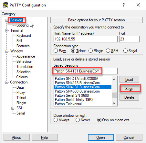Open the Serial category in tree
Image resolution: width=146 pixels, height=143 pixels.
(20, 113)
